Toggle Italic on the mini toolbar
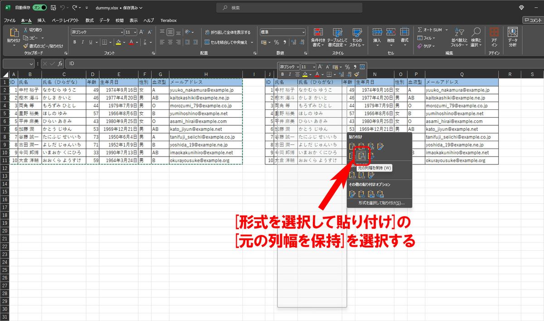This screenshot has height=321, width=544. point(290,74)
